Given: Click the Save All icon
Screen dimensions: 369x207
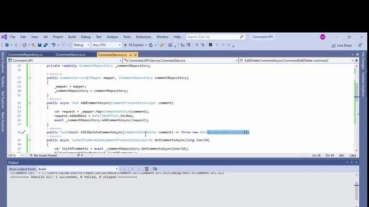Looking at the screenshot, I should (x=46, y=45).
